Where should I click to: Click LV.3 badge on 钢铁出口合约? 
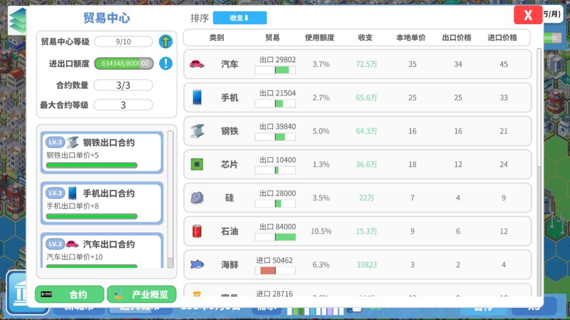pyautogui.click(x=55, y=142)
